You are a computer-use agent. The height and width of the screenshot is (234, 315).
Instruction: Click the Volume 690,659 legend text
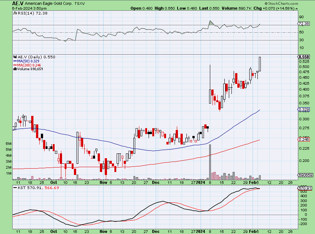30,69
